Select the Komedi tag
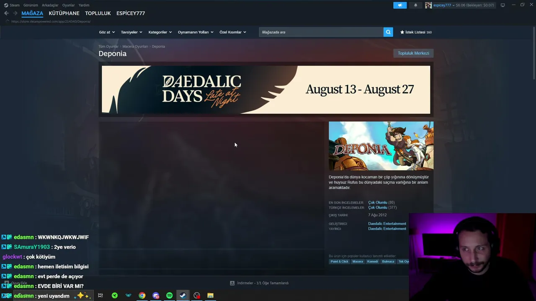The width and height of the screenshot is (536, 301). tap(372, 262)
